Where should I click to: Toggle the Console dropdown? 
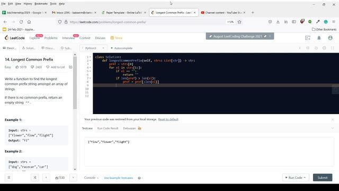tap(91, 178)
